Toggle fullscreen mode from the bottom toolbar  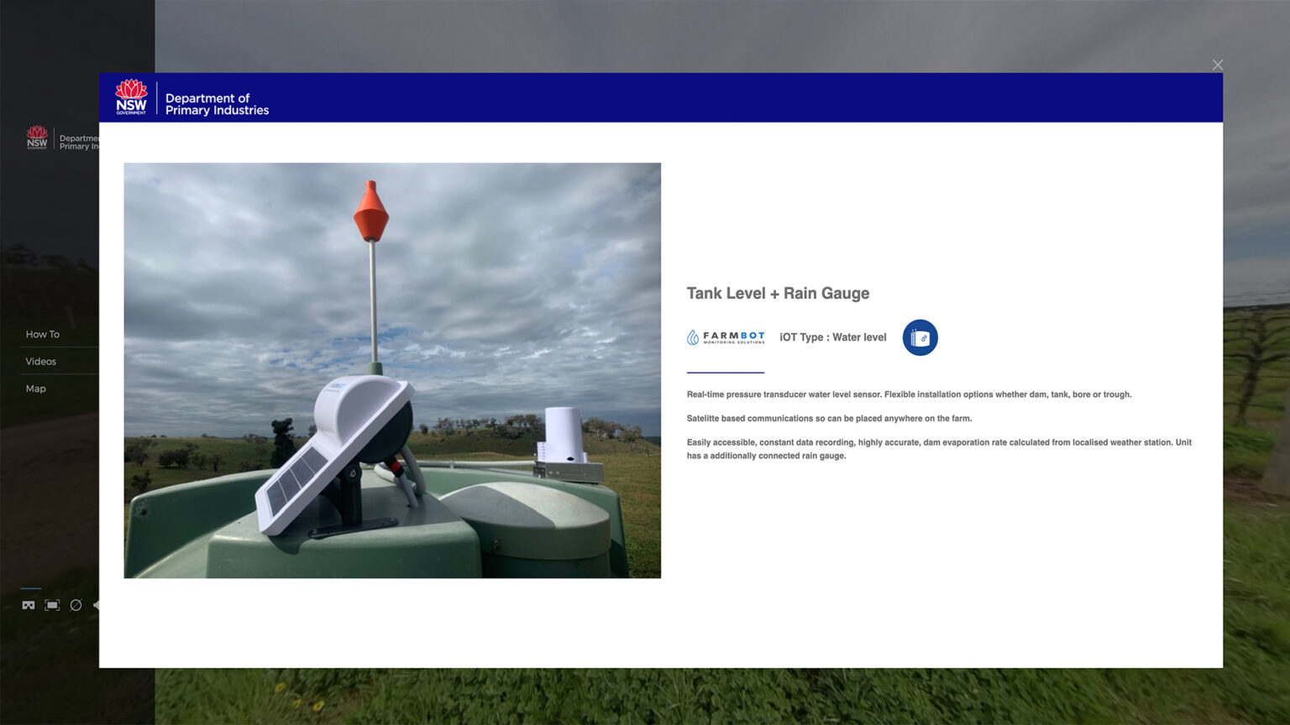point(52,604)
